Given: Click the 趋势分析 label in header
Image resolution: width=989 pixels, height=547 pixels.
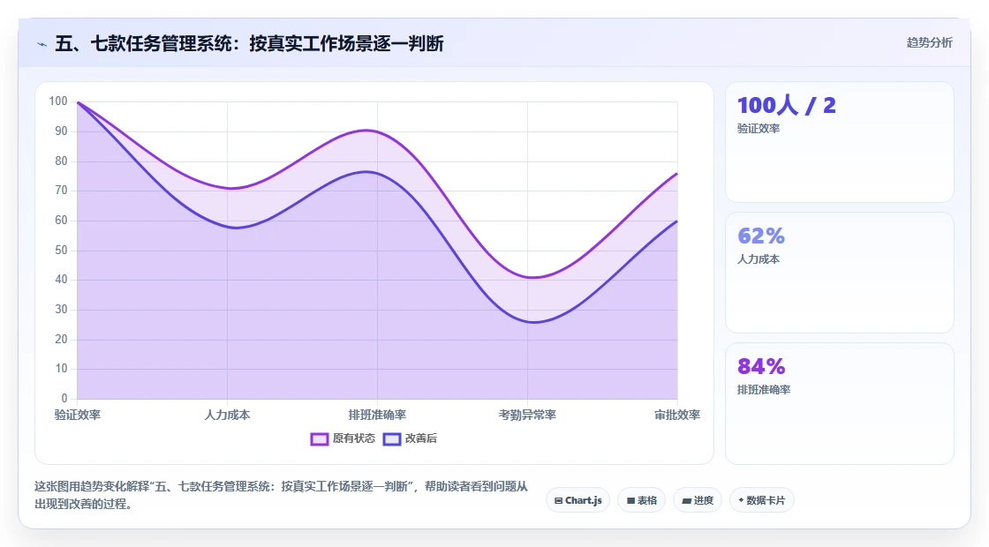Looking at the screenshot, I should click(x=929, y=43).
